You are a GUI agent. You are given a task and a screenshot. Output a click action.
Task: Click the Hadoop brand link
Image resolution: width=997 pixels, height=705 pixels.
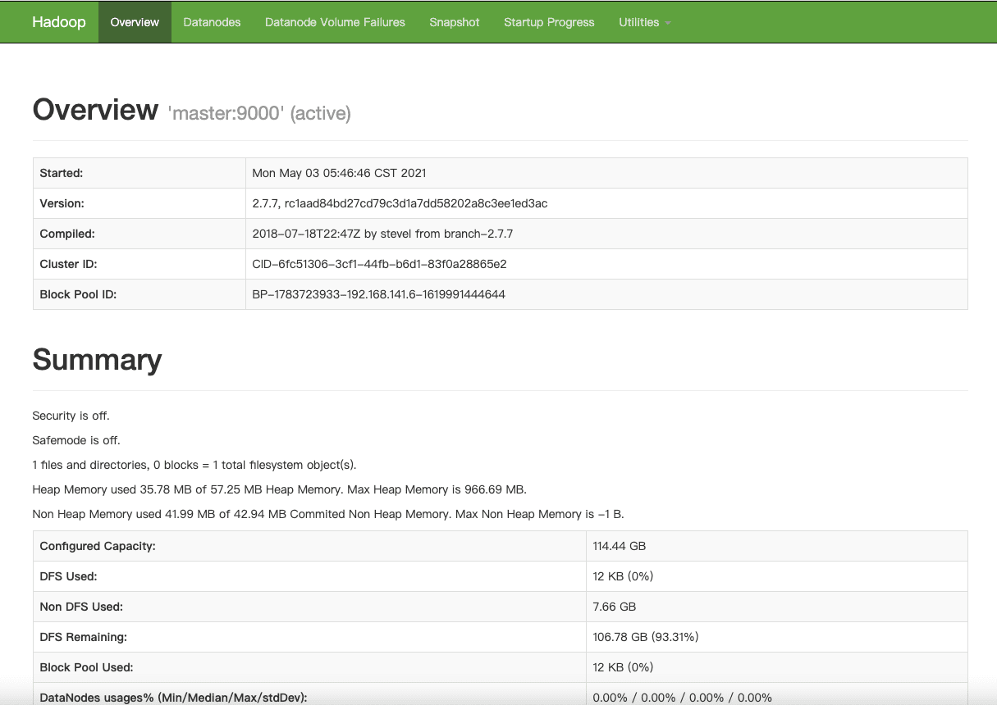click(x=58, y=22)
